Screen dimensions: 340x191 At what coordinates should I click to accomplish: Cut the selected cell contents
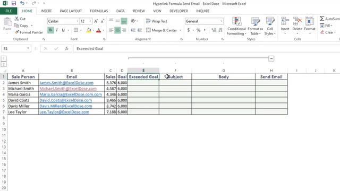(20, 19)
